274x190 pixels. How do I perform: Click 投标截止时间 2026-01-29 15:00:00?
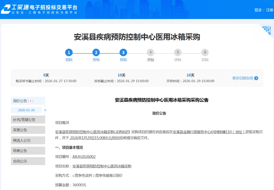pos(122,81)
